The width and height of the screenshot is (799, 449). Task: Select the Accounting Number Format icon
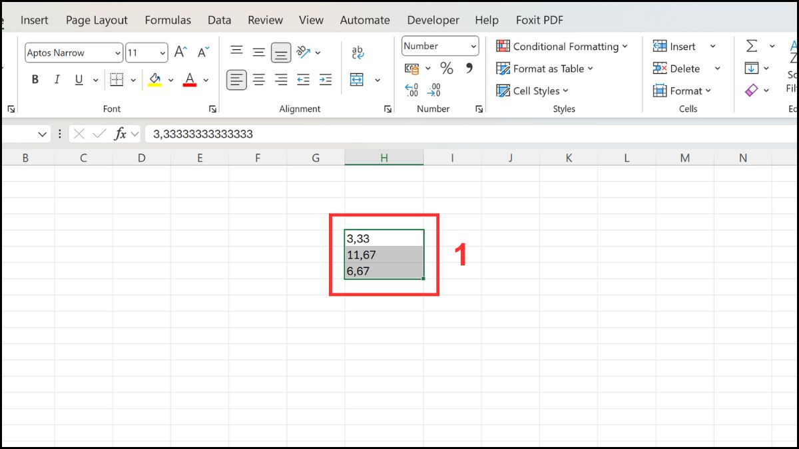(x=411, y=67)
